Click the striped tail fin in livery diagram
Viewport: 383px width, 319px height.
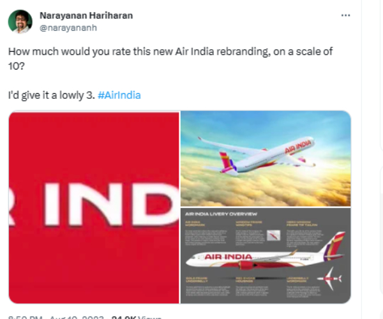pos(334,245)
